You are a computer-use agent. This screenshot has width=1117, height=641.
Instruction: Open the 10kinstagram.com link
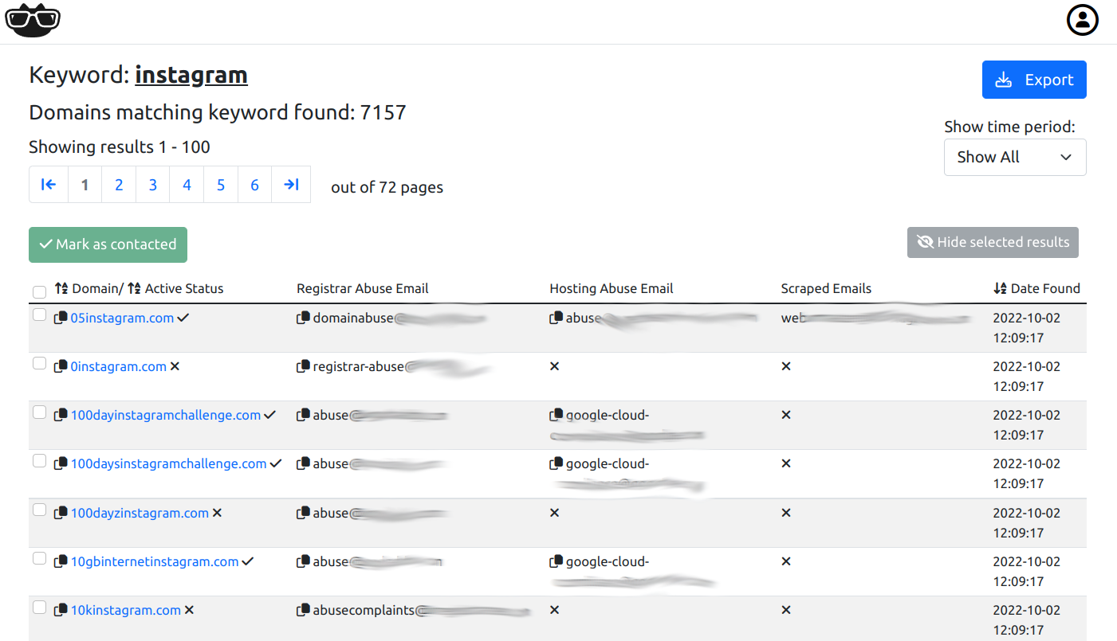(126, 611)
